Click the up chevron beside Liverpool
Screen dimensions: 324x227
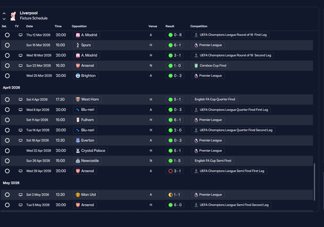pos(4,13)
